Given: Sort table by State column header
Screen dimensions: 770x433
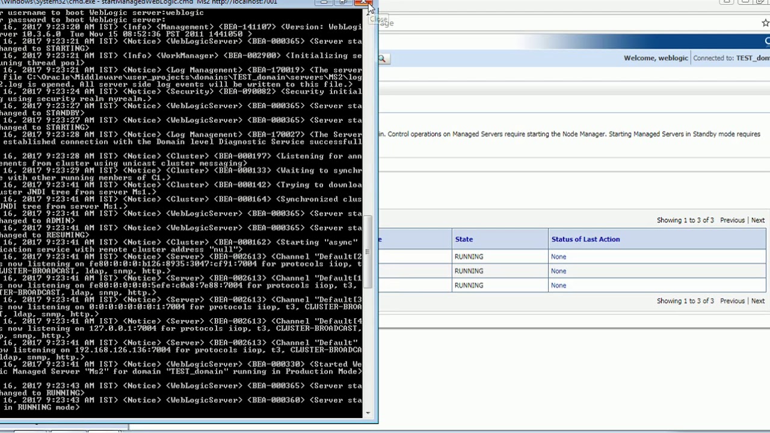Looking at the screenshot, I should [464, 239].
